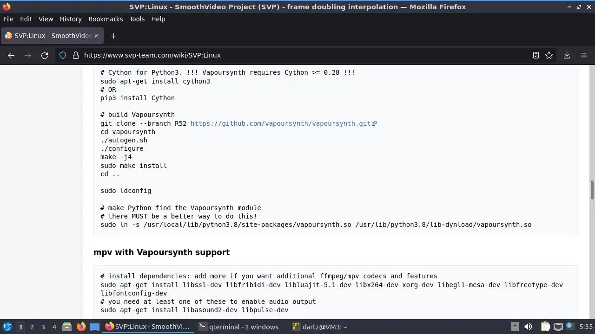Click the Forward navigation arrow
Image resolution: width=595 pixels, height=334 pixels.
click(x=28, y=55)
